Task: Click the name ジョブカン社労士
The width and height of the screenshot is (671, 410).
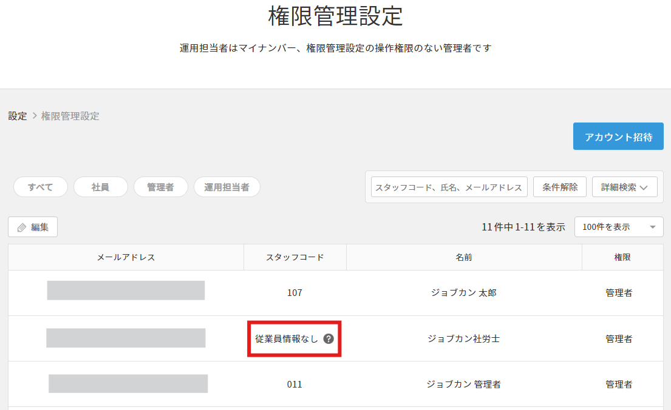Action: click(464, 338)
